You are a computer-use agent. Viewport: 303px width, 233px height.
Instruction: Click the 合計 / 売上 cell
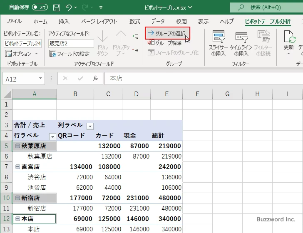[35, 125]
